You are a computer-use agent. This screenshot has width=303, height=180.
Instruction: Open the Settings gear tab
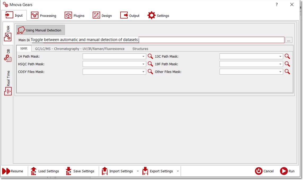158,15
